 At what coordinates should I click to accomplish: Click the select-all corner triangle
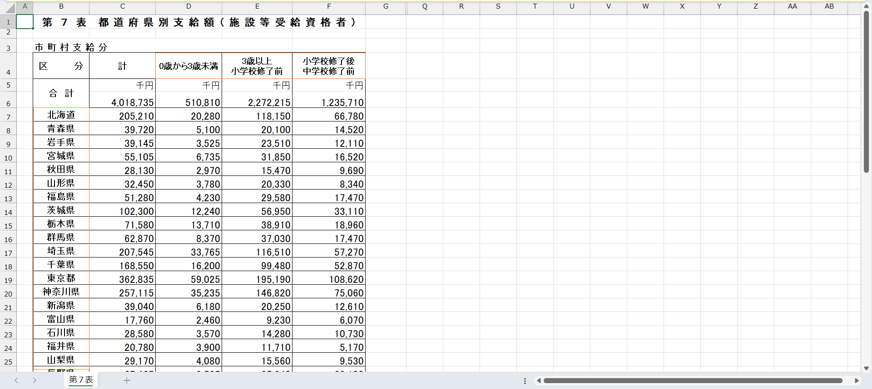pyautogui.click(x=10, y=7)
